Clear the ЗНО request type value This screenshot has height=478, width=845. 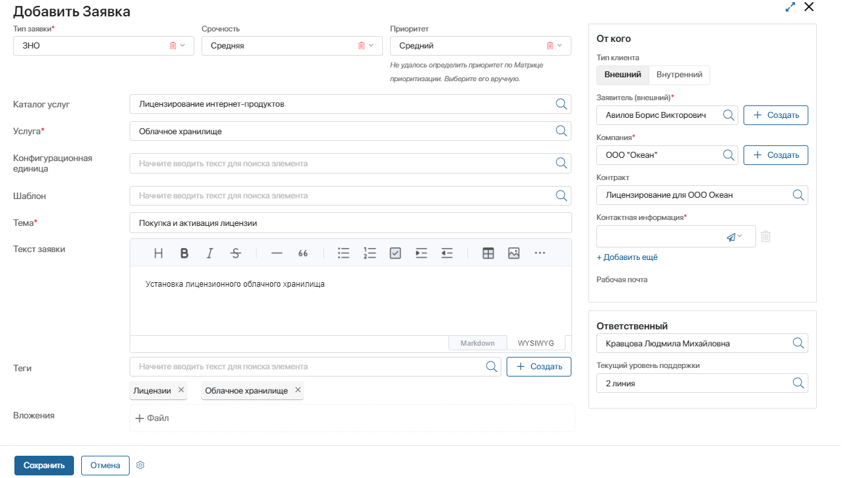(173, 46)
